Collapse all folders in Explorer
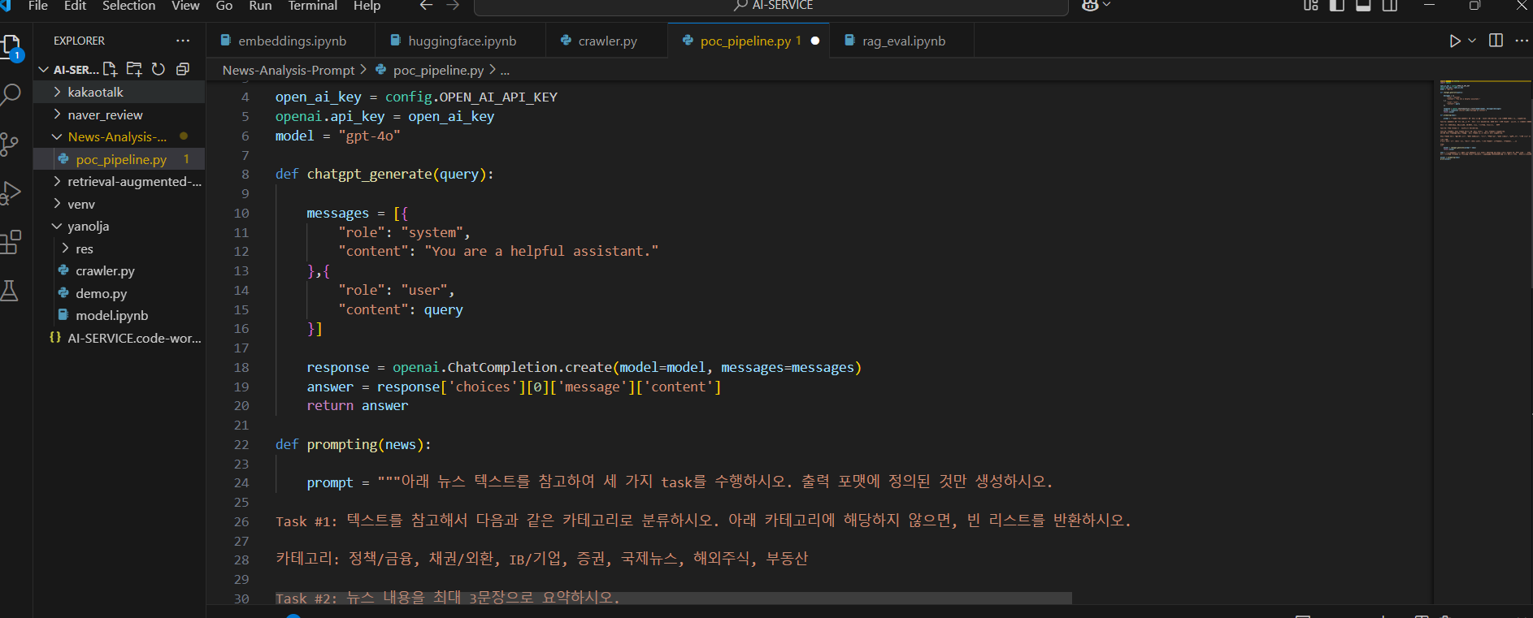The width and height of the screenshot is (1533, 618). click(x=183, y=69)
